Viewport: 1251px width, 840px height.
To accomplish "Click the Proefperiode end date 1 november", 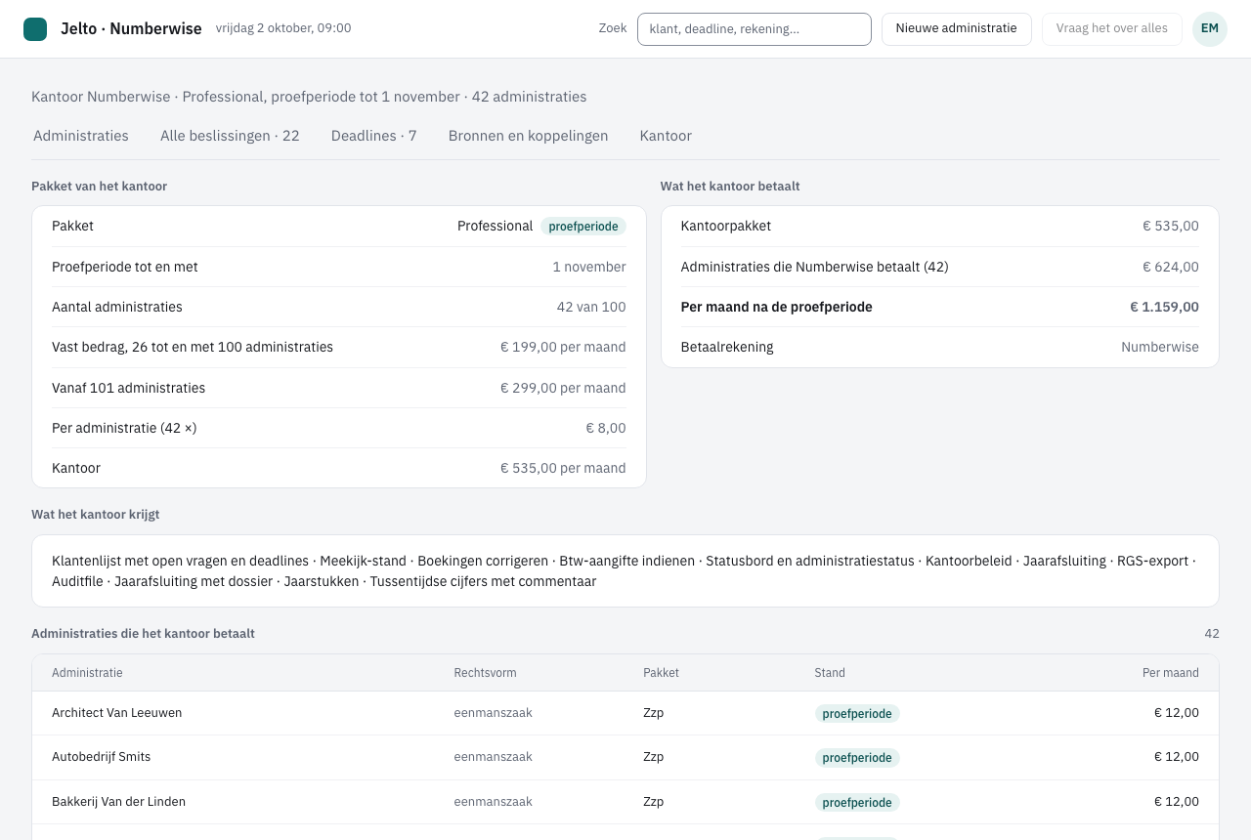I will pyautogui.click(x=589, y=267).
